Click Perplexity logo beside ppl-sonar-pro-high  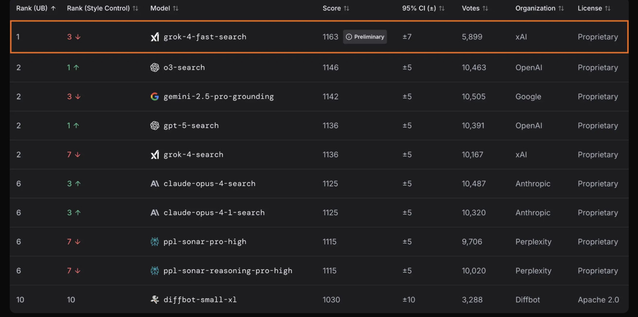pos(155,242)
